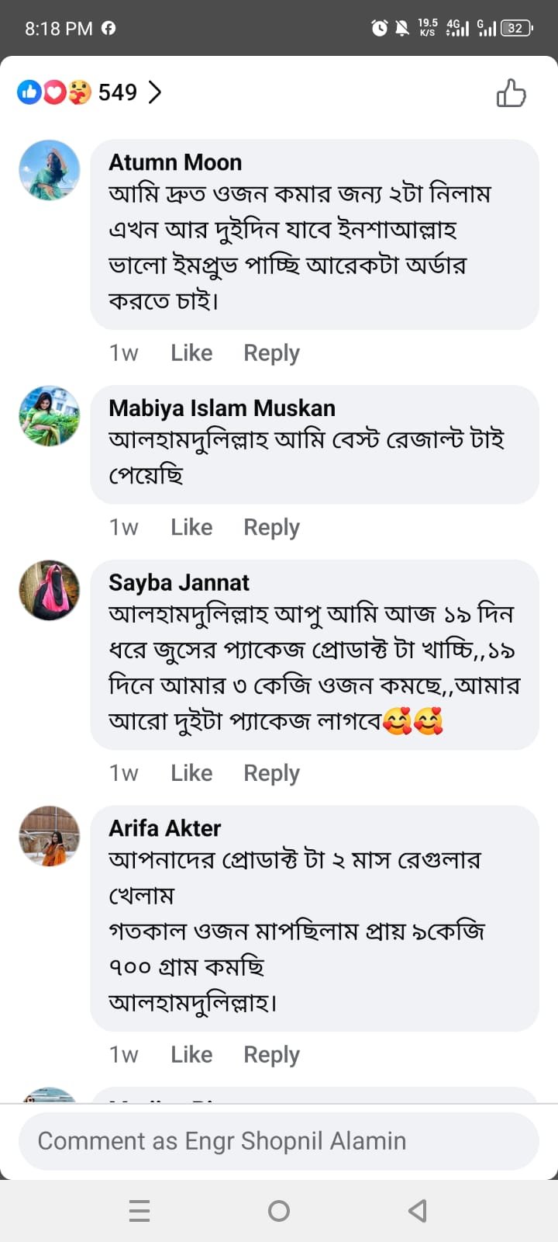Open Sayba Jannat's profile picture
Image resolution: width=558 pixels, height=1242 pixels.
50,590
